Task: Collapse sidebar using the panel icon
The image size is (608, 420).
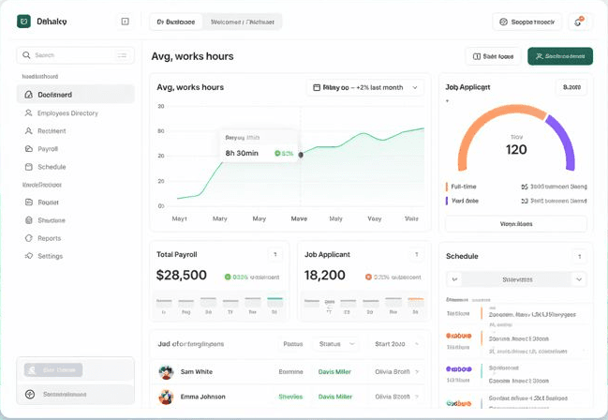Action: click(126, 22)
